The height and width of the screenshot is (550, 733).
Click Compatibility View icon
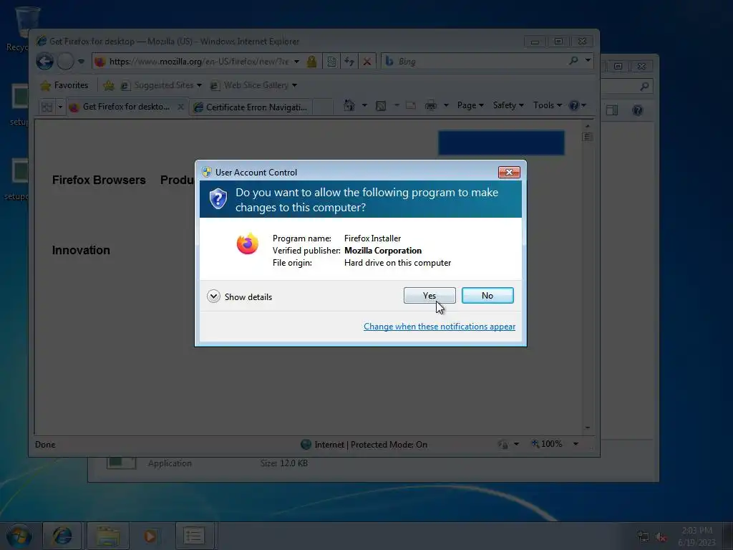[x=331, y=62]
